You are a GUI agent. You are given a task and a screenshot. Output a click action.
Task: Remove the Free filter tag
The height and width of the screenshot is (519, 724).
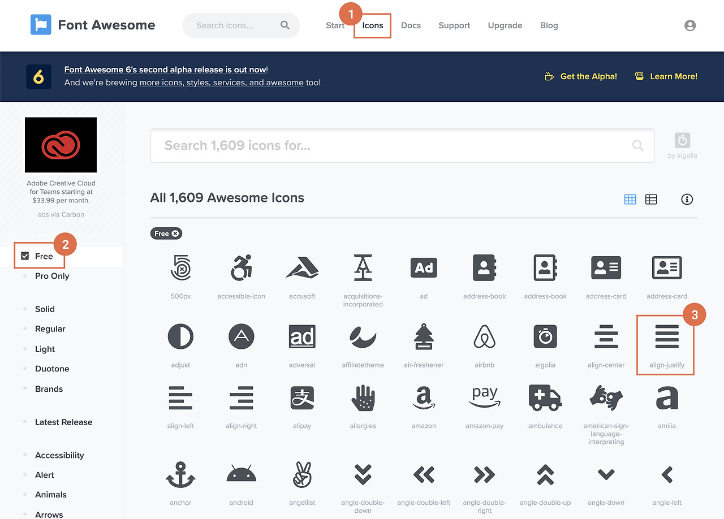click(x=175, y=233)
